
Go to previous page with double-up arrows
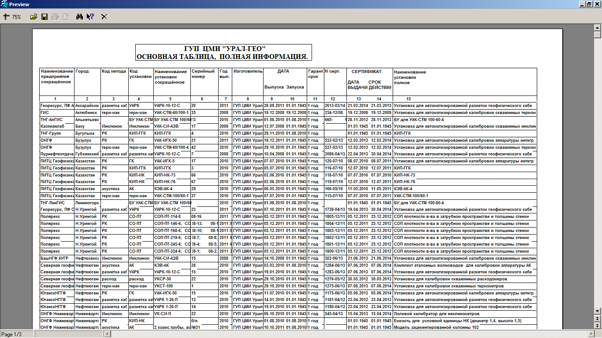coord(597,318)
